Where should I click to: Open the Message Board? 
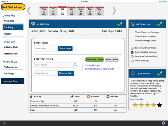coord(13,81)
